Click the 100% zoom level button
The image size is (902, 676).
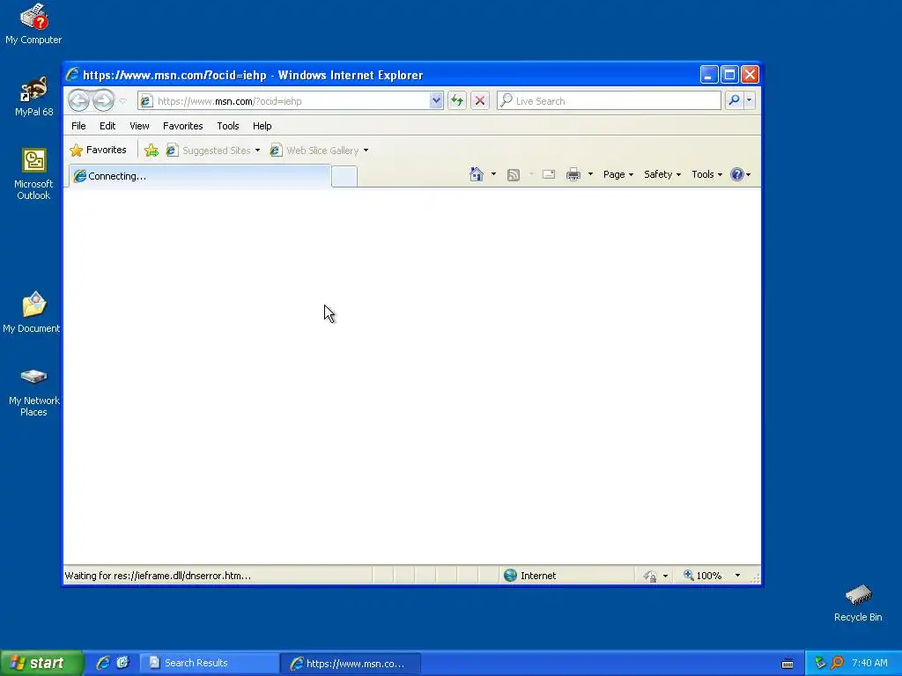702,576
